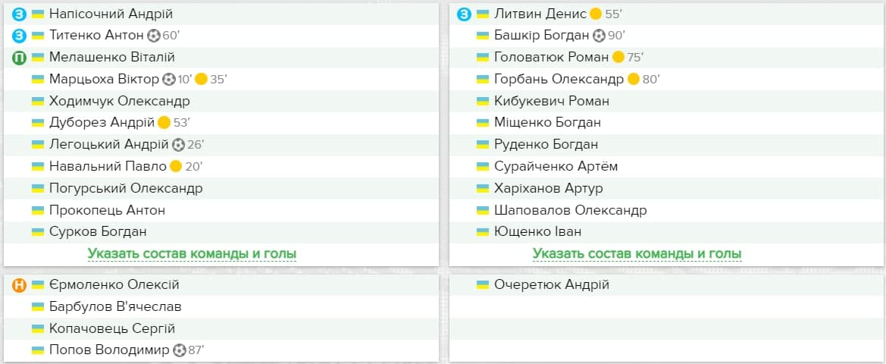Click yellow card icon beside Навальний Павло

[176, 166]
